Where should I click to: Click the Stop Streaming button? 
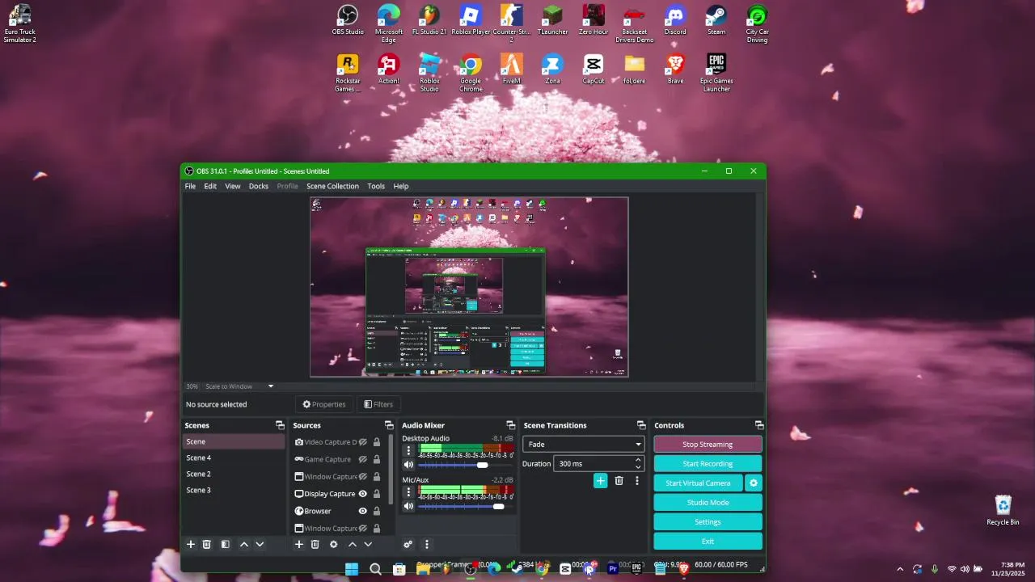pyautogui.click(x=708, y=445)
